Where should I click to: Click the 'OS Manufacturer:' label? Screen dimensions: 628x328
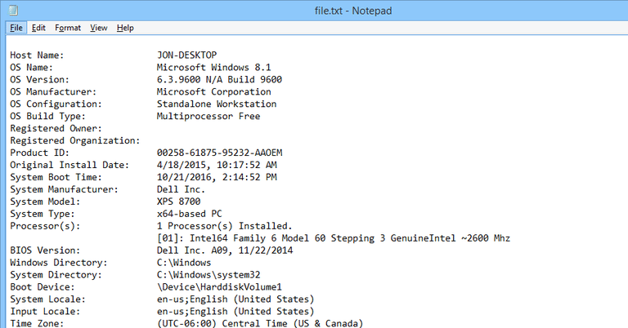click(x=53, y=91)
